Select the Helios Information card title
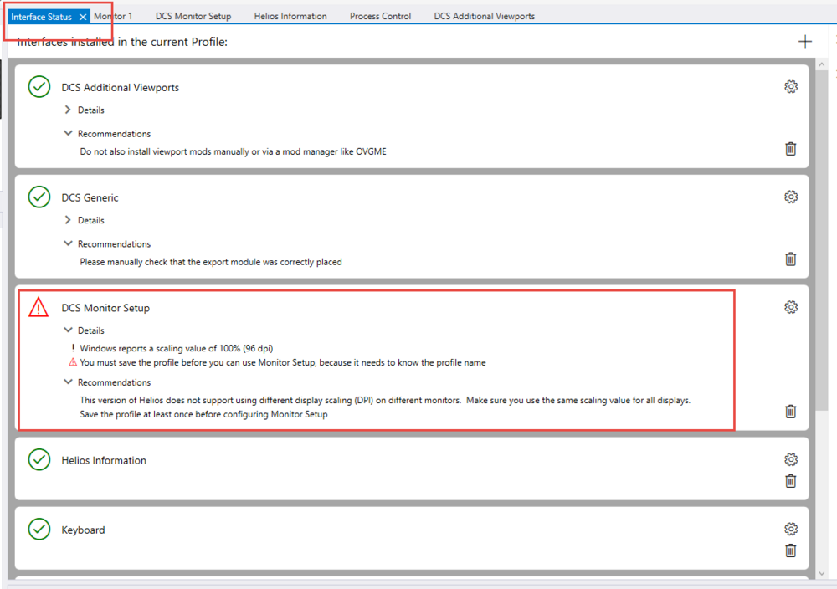Viewport: 837px width, 589px height. click(104, 460)
